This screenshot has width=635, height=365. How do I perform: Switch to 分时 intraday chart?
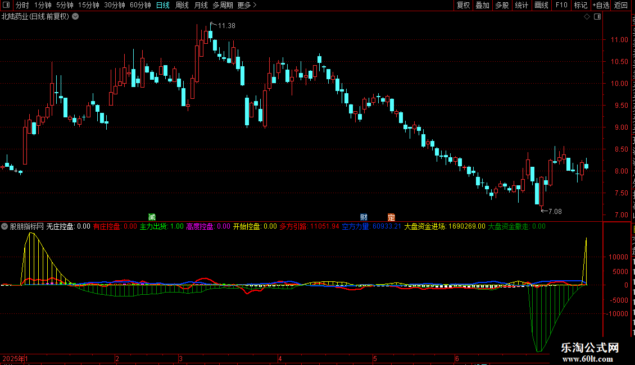pyautogui.click(x=22, y=5)
